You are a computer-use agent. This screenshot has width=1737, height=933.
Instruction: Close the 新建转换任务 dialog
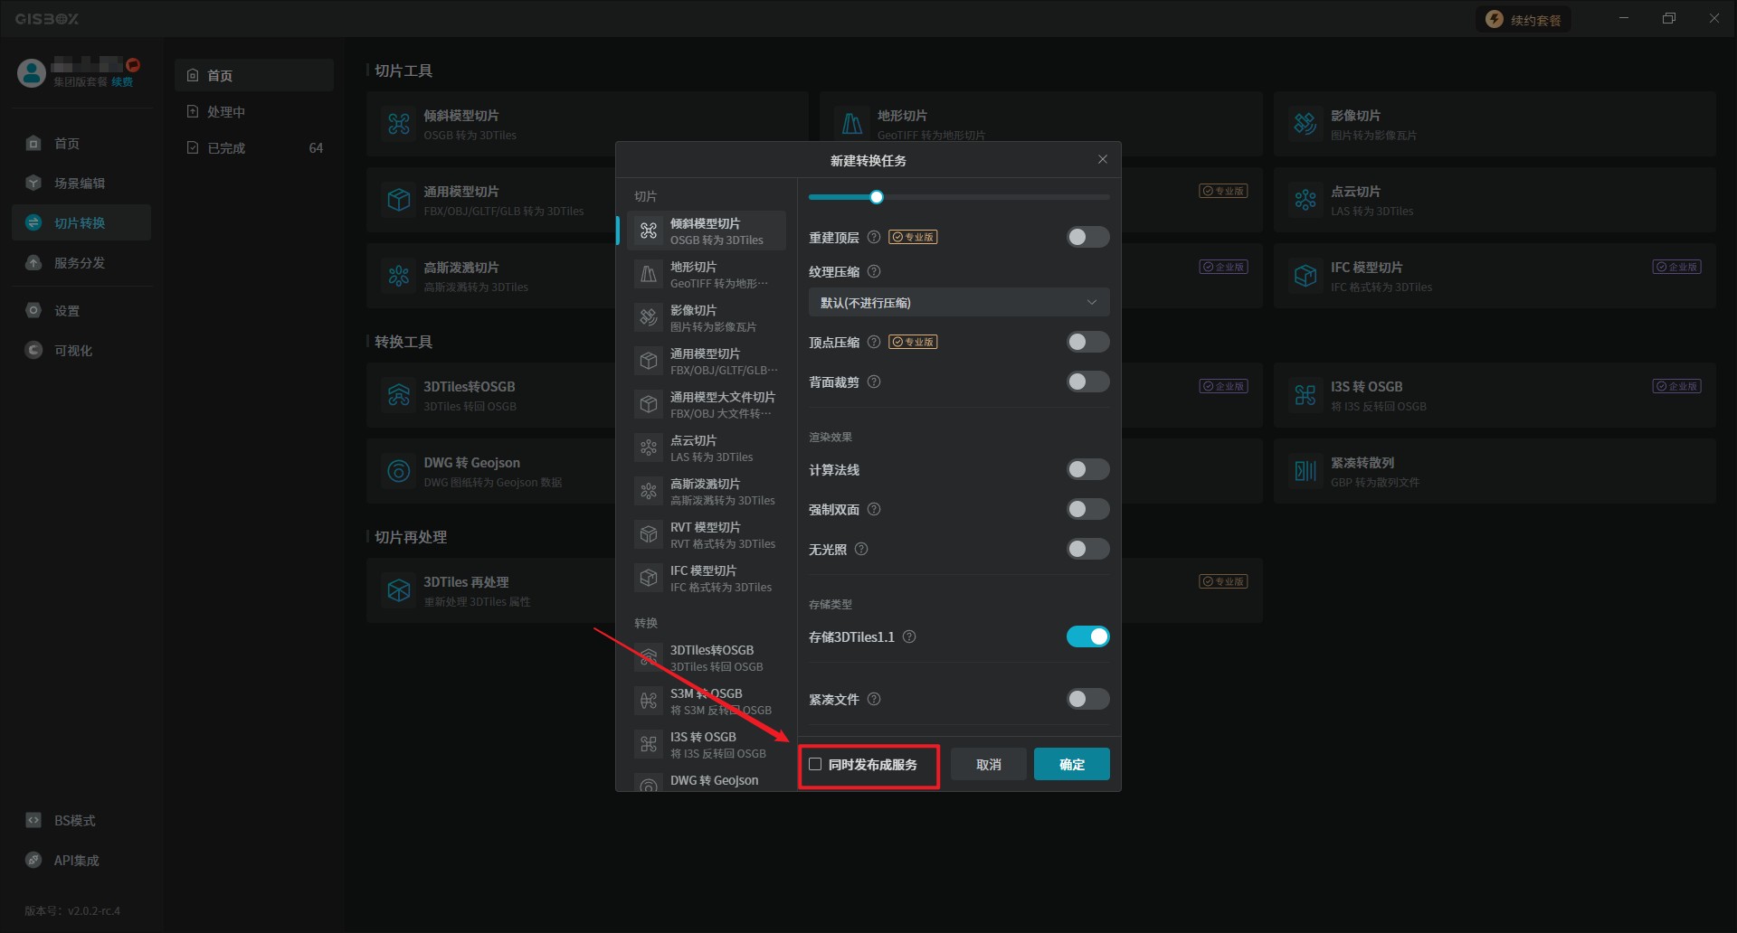click(1102, 160)
